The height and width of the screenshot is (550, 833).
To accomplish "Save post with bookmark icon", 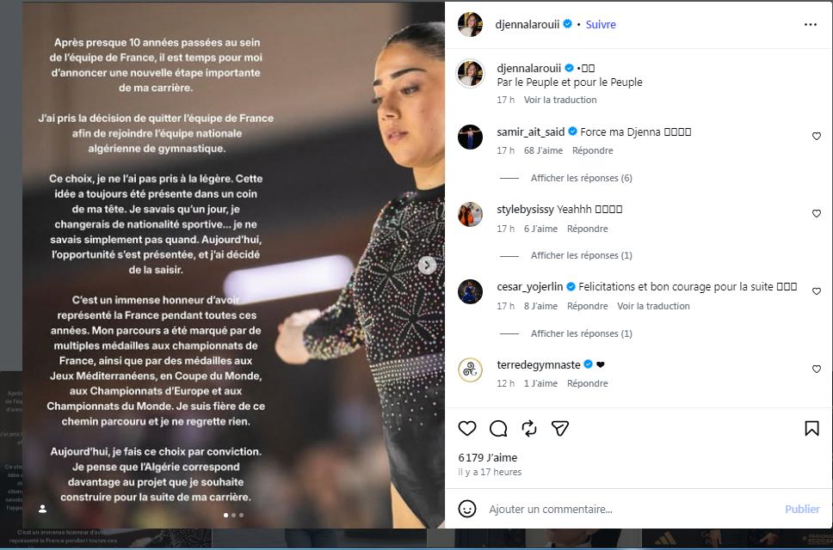I will (x=811, y=428).
